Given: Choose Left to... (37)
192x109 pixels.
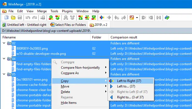Looking at the screenshot, I should (131, 86).
